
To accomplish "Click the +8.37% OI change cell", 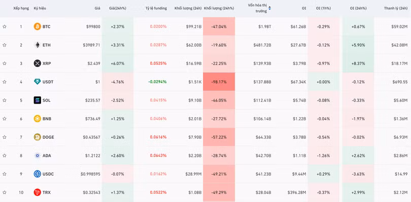I will click(358, 63).
